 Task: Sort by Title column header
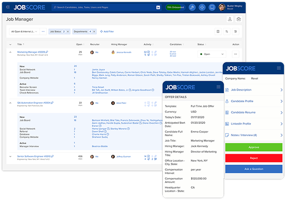coord(21,44)
